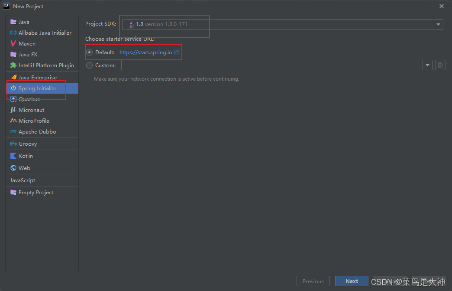This screenshot has width=452, height=291.
Task: Click the file icon beside the Custom URL field
Action: [440, 65]
